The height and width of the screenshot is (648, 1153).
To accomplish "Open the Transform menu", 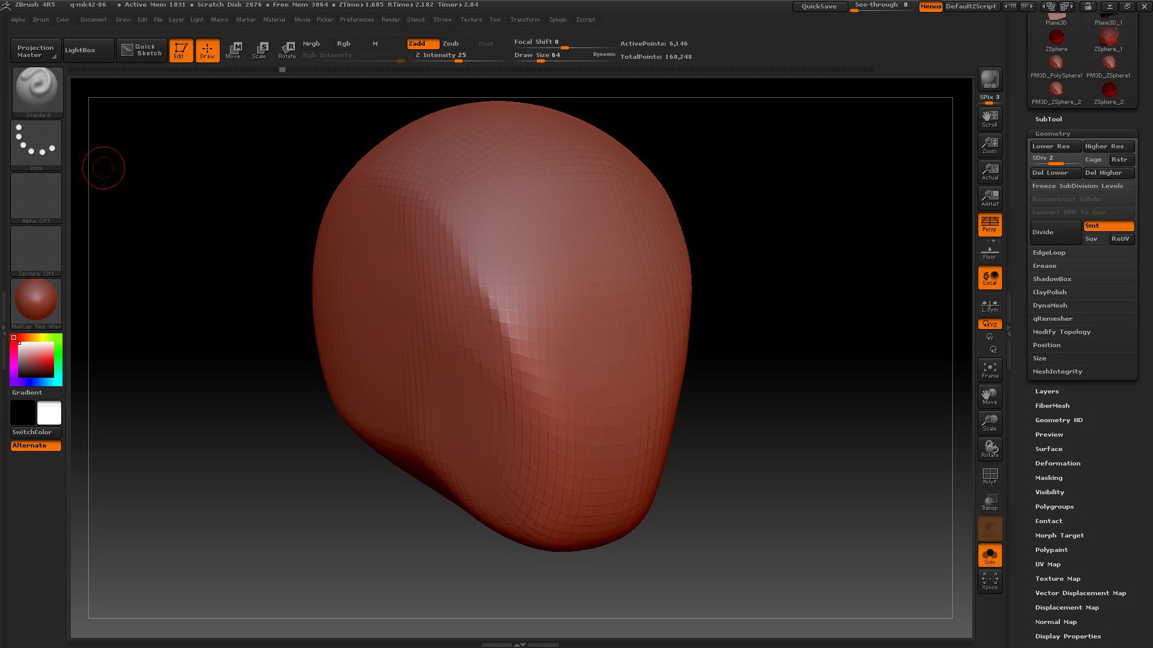I will click(525, 20).
